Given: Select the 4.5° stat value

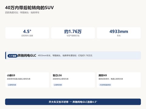Looking at the screenshot, I should click(27, 31).
